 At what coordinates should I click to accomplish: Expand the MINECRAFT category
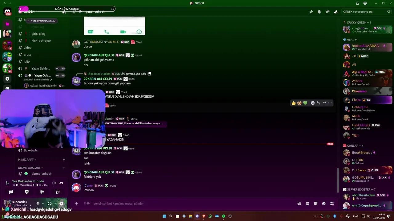tap(27, 160)
